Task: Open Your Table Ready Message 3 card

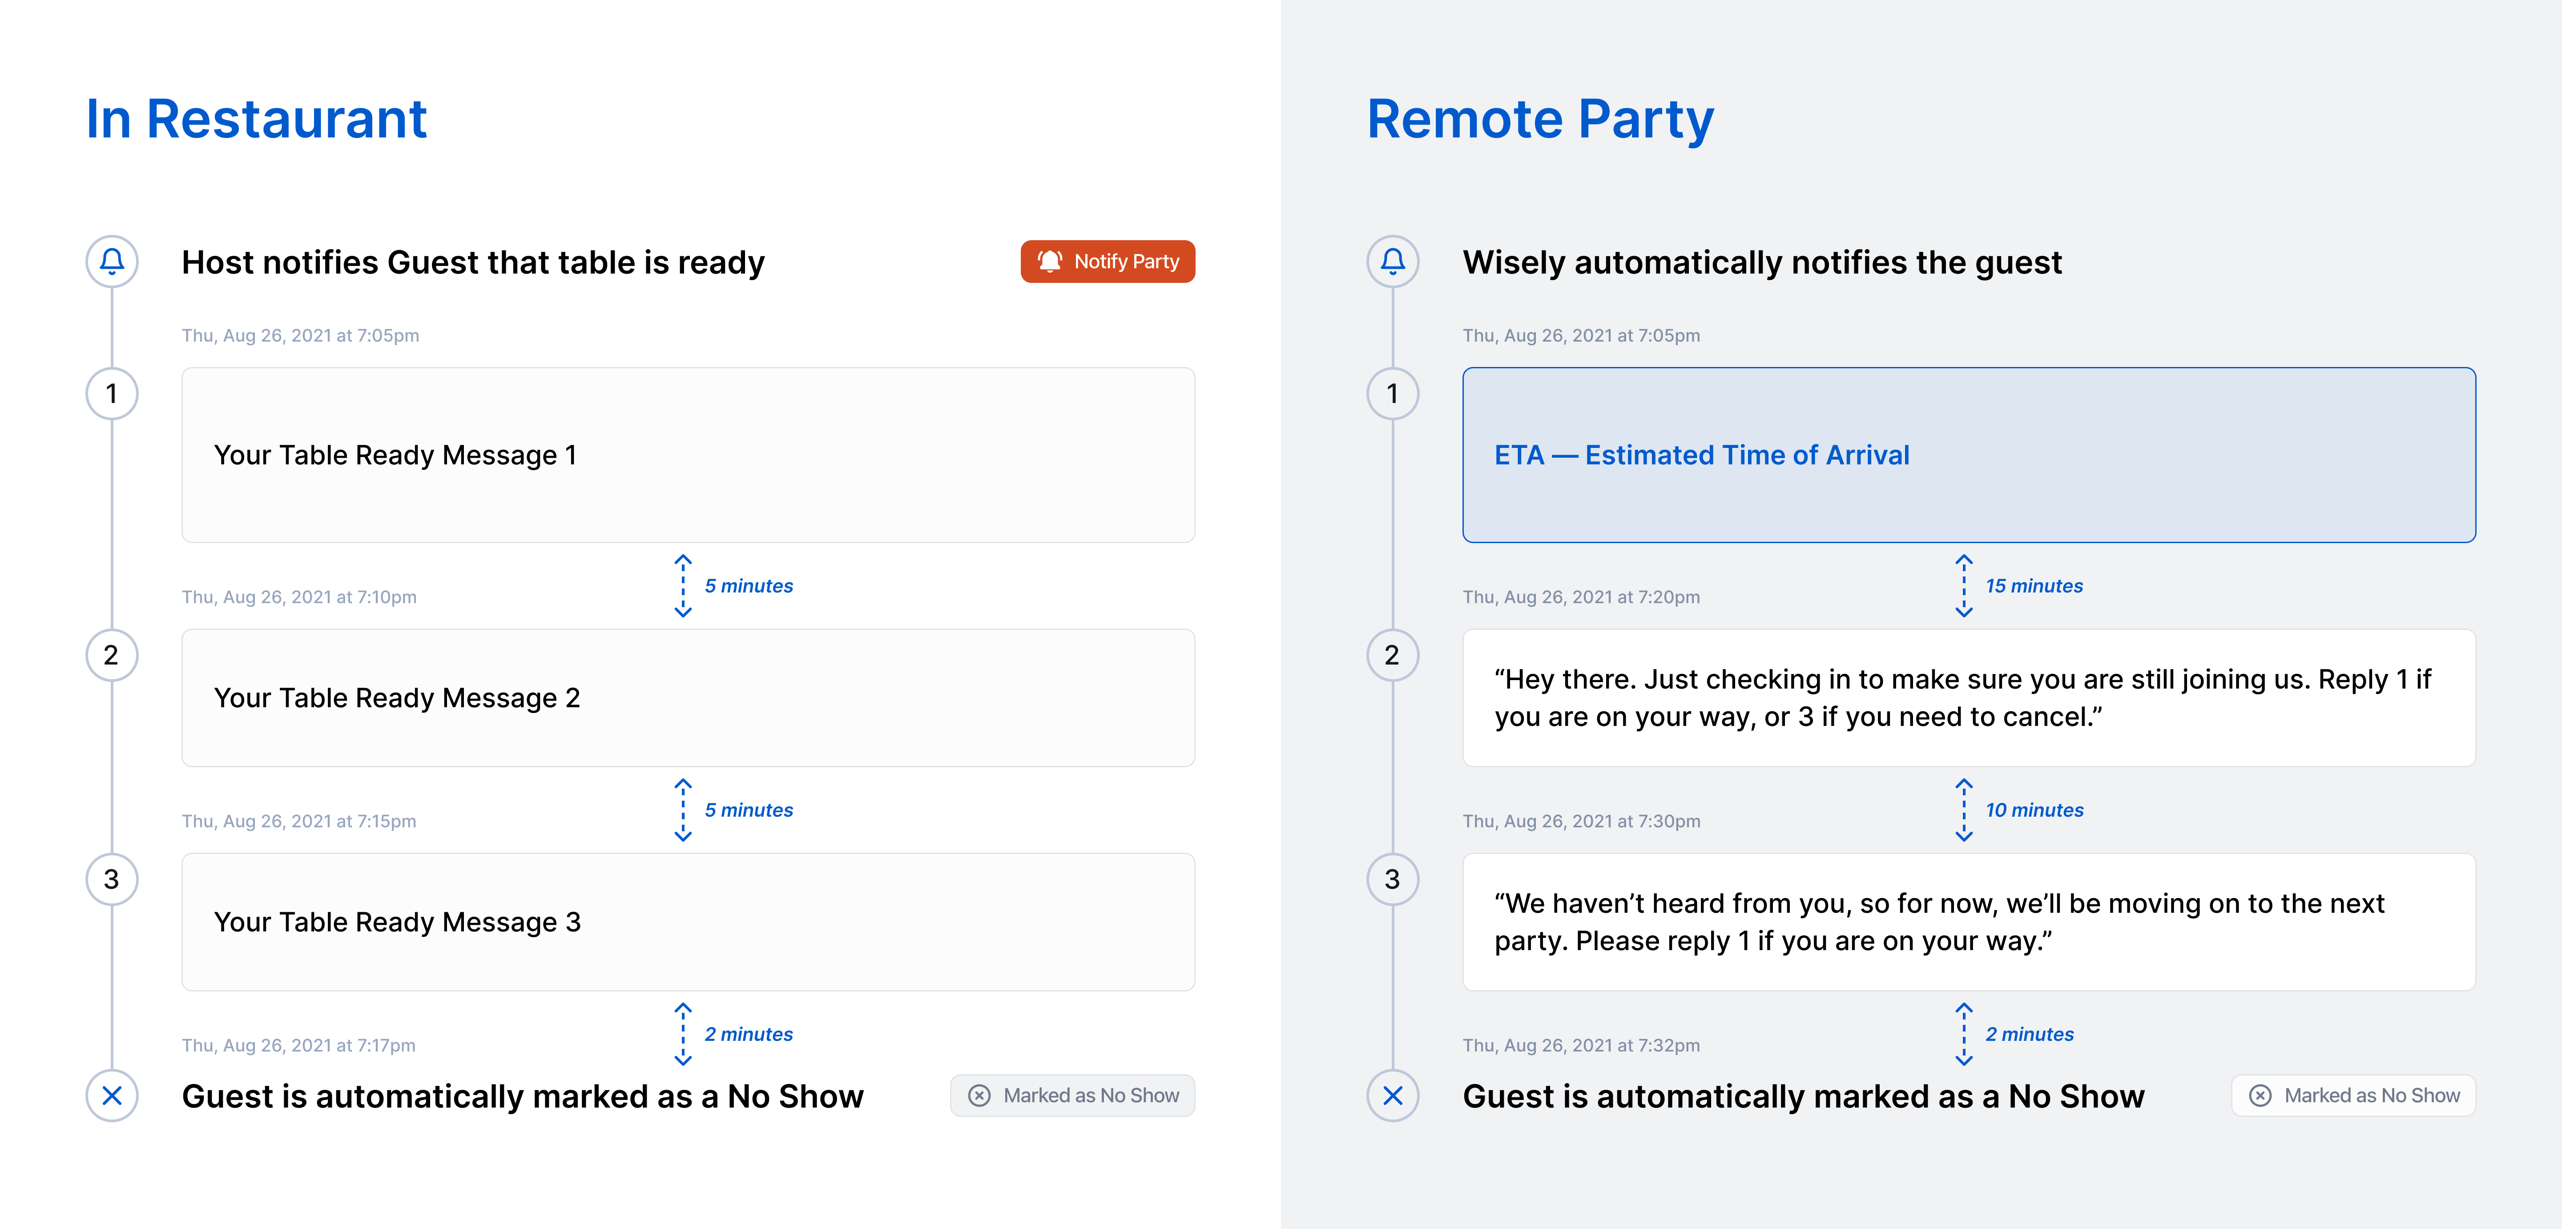Action: [688, 922]
